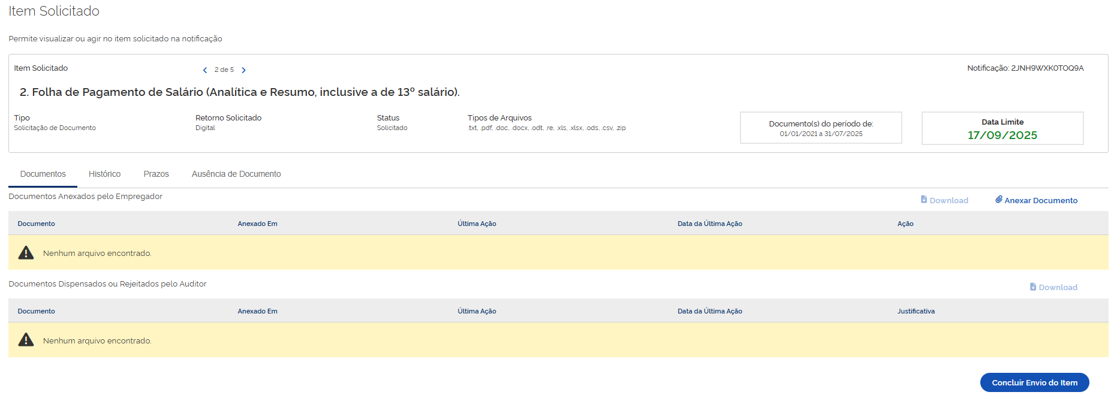Screen dimensions: 1114x401
Task: Click 'Anexado Em' header in employer table
Action: click(257, 224)
